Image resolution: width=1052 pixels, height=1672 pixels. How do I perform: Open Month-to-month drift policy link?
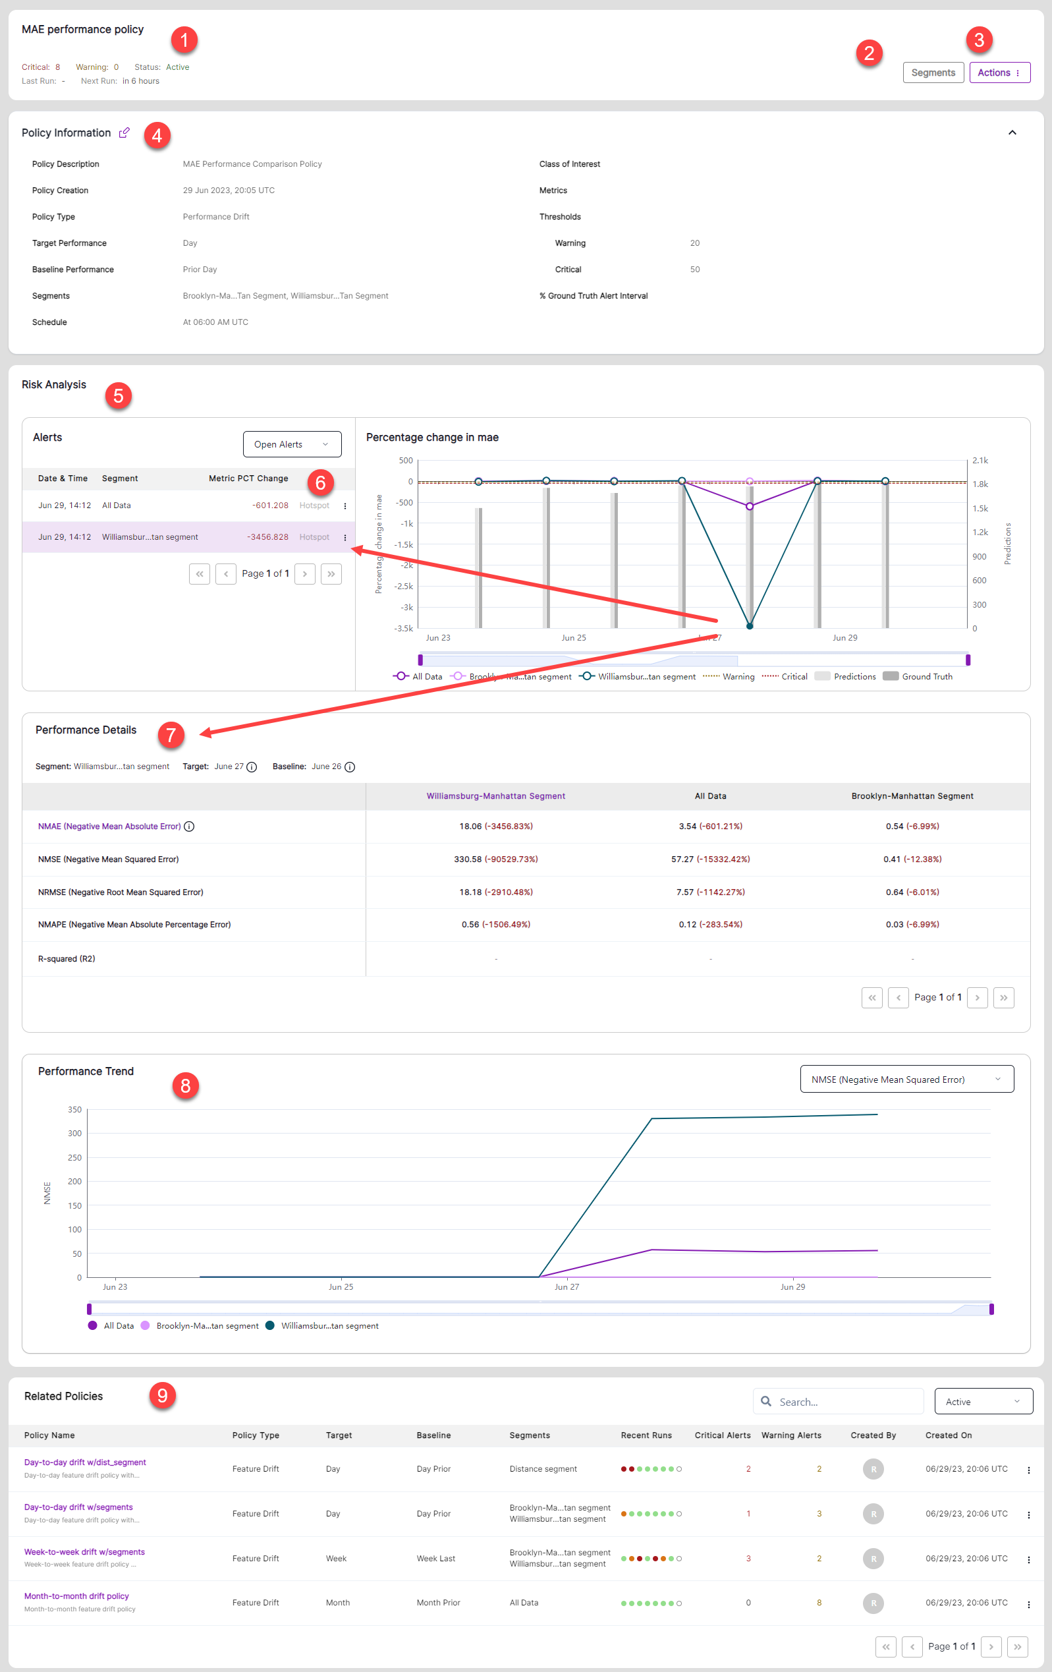(x=76, y=1596)
